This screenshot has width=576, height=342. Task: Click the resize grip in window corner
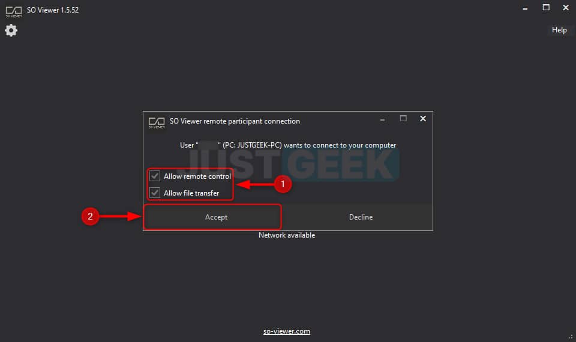(571, 337)
